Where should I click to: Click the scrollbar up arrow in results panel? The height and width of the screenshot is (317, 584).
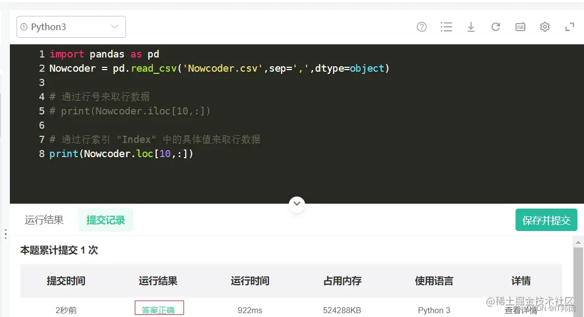(578, 242)
